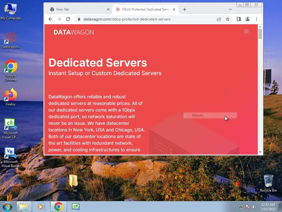Viewport: 282px width, 212px height.
Task: Click the page scrollbar down arrow
Action: 260,152
